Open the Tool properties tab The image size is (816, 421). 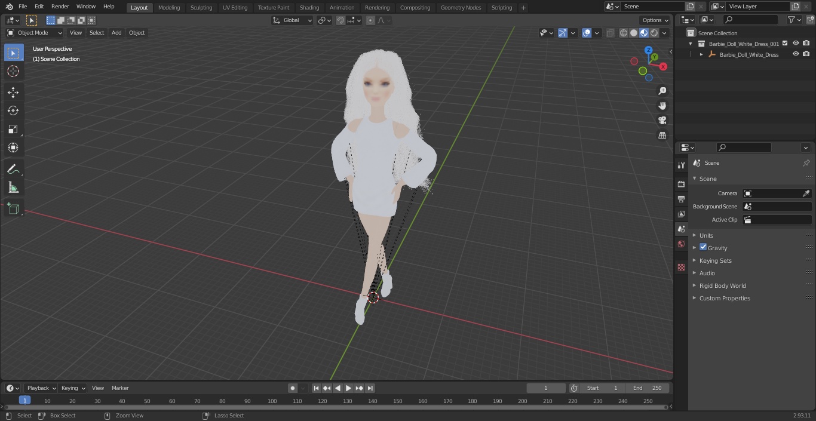pyautogui.click(x=681, y=165)
